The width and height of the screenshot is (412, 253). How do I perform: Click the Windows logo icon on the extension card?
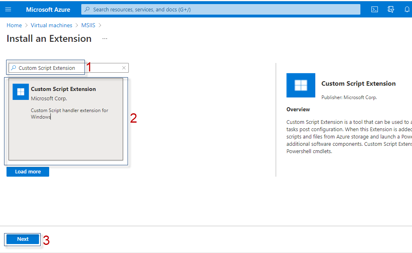(20, 92)
